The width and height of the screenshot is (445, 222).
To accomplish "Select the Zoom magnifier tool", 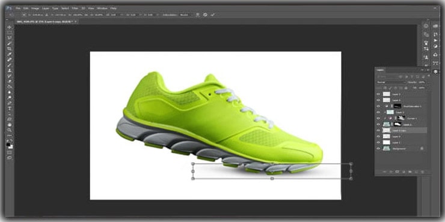I will click(10, 130).
